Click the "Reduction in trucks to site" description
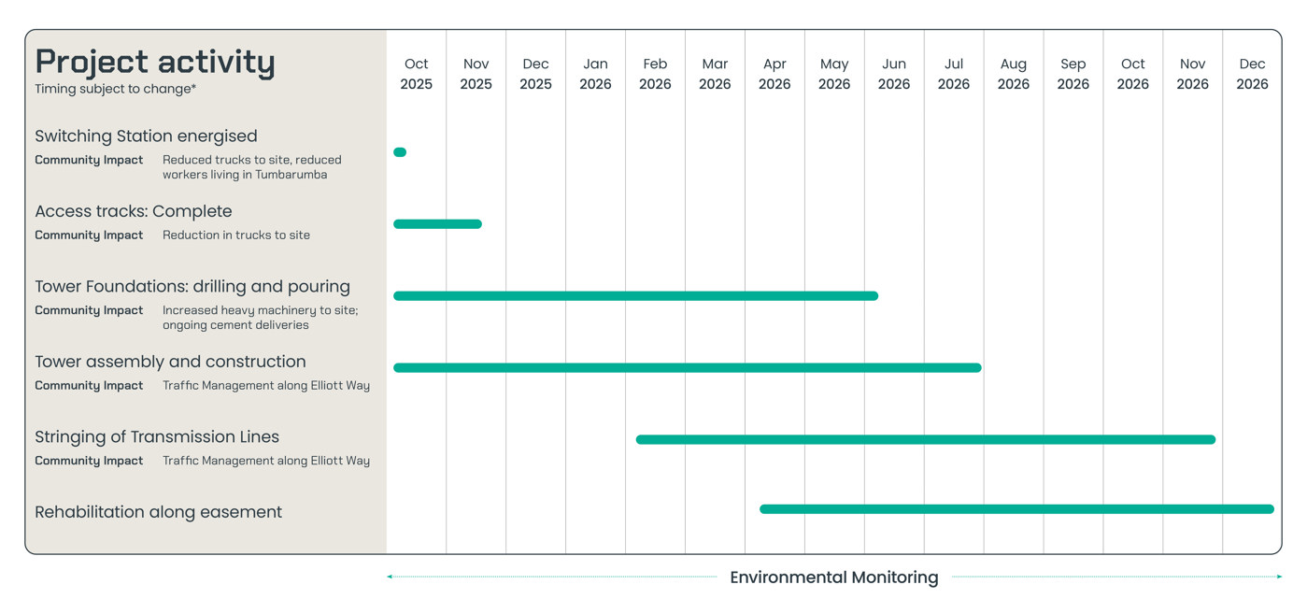 [236, 235]
